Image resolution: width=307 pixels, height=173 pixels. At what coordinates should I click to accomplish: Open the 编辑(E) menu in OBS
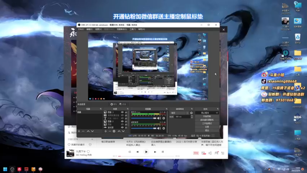89,29
